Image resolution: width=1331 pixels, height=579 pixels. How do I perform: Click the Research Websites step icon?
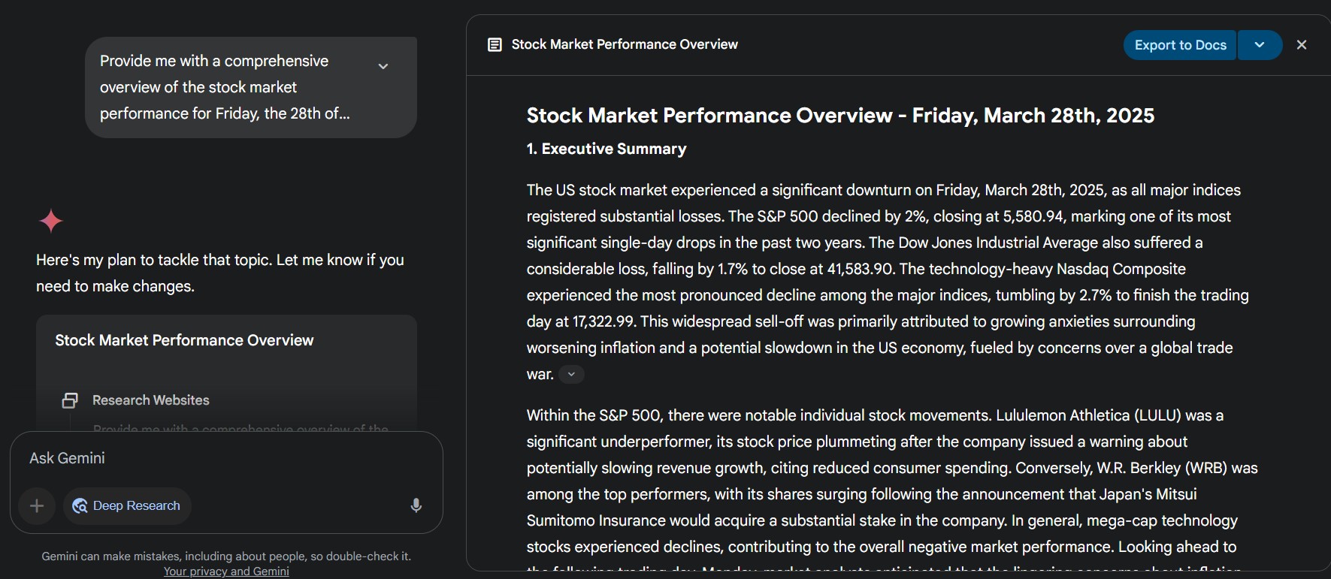[x=70, y=400]
